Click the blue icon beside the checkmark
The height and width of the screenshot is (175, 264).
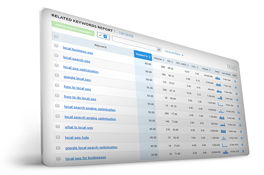105,37
